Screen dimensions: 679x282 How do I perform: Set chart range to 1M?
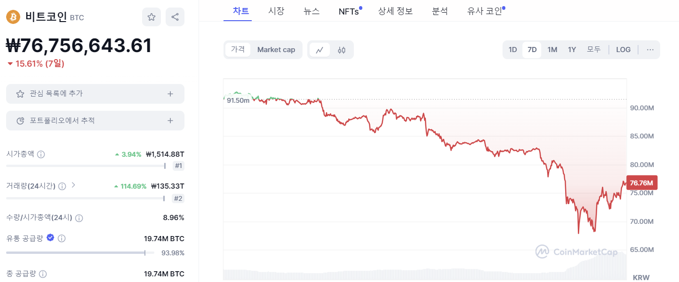pyautogui.click(x=552, y=50)
